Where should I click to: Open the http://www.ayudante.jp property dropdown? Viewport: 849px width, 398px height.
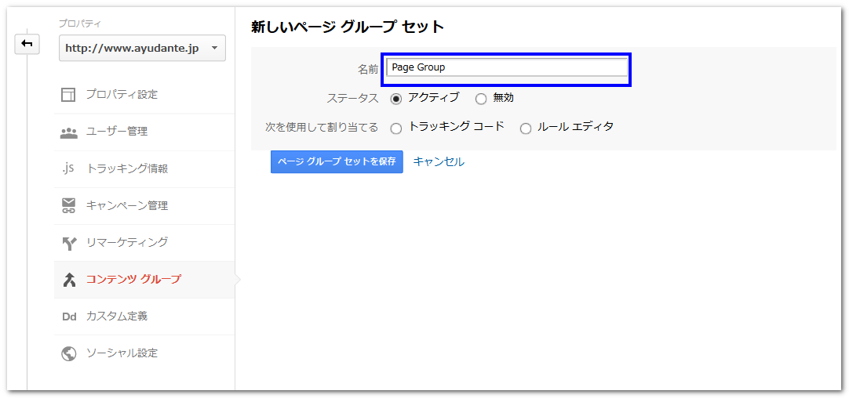(x=142, y=49)
